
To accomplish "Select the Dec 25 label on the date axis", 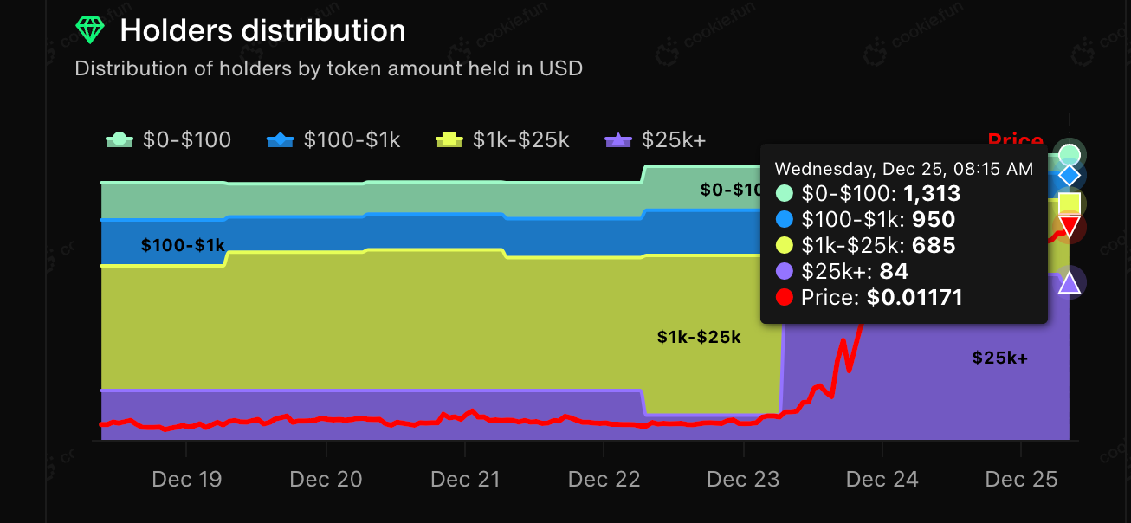I will click(1021, 479).
